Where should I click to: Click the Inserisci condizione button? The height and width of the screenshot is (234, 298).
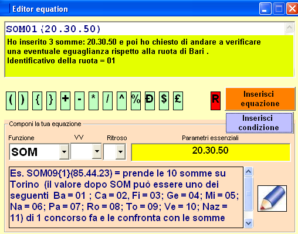259,123
